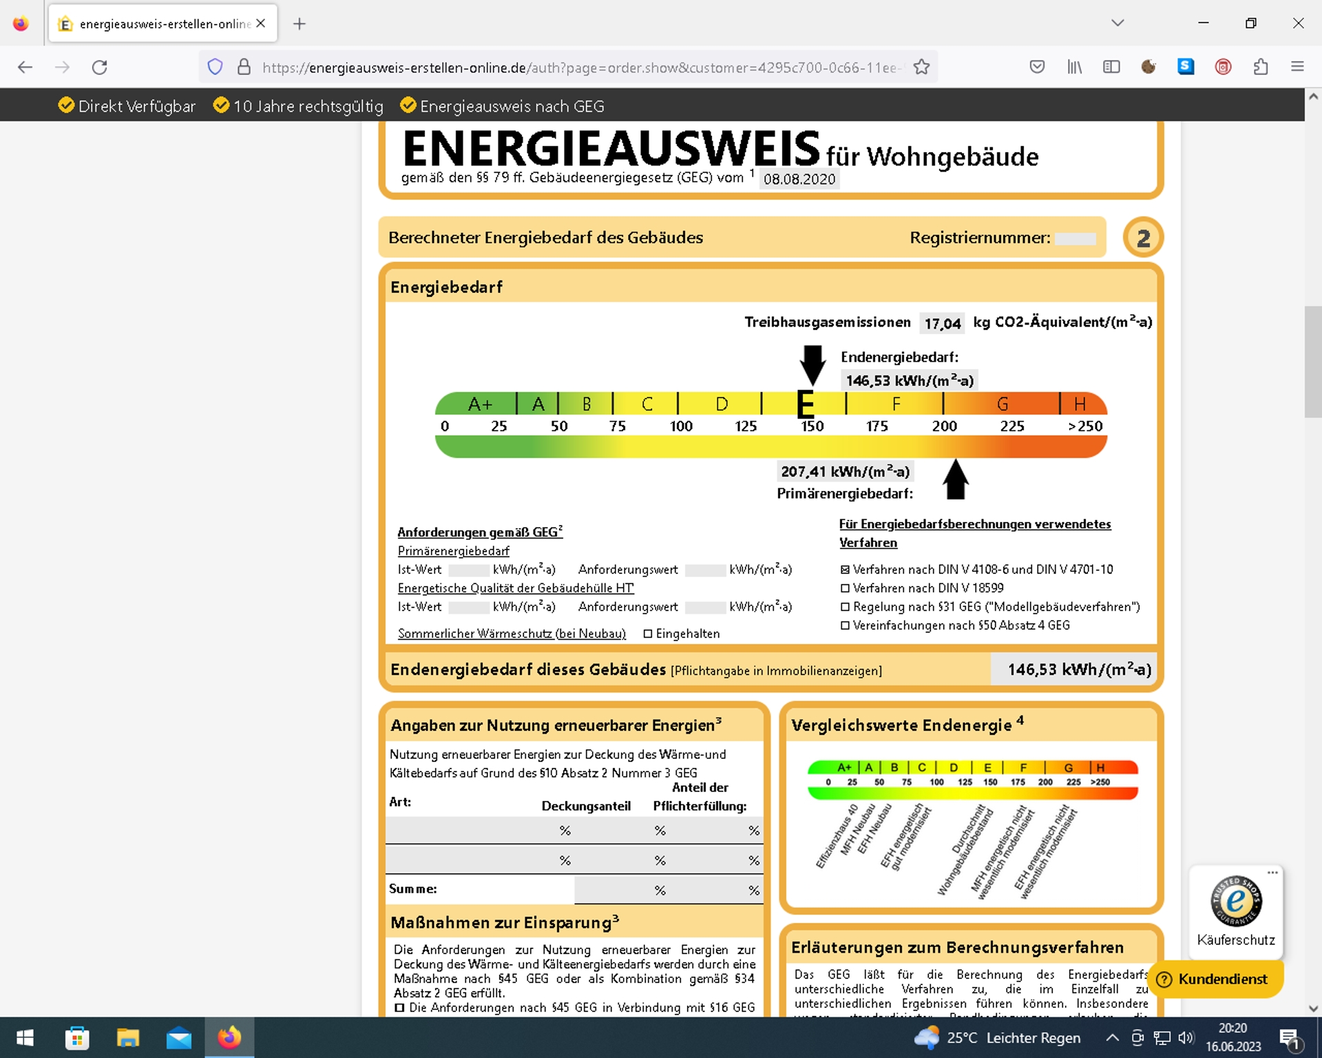Click the Primärenergiebedarf Ist-Wert field

pos(469,570)
